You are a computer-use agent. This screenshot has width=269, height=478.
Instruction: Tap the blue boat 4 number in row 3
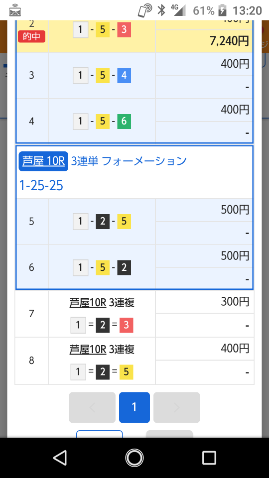pos(124,75)
